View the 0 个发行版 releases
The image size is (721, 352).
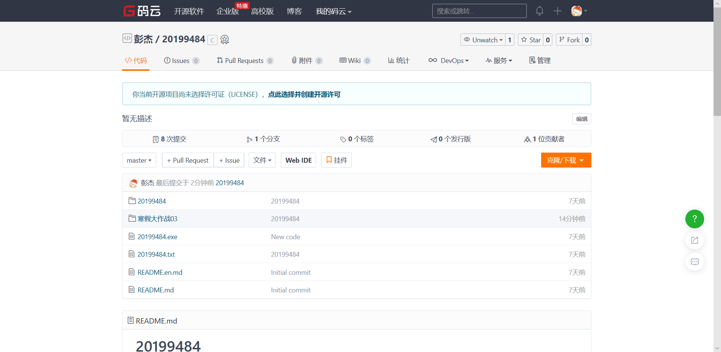451,139
